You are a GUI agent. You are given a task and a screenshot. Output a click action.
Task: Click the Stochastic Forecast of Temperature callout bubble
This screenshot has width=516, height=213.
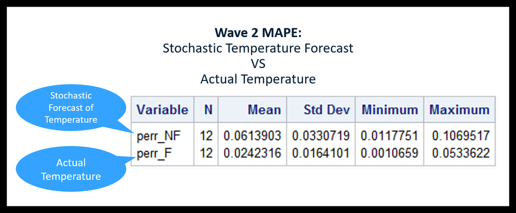point(70,108)
